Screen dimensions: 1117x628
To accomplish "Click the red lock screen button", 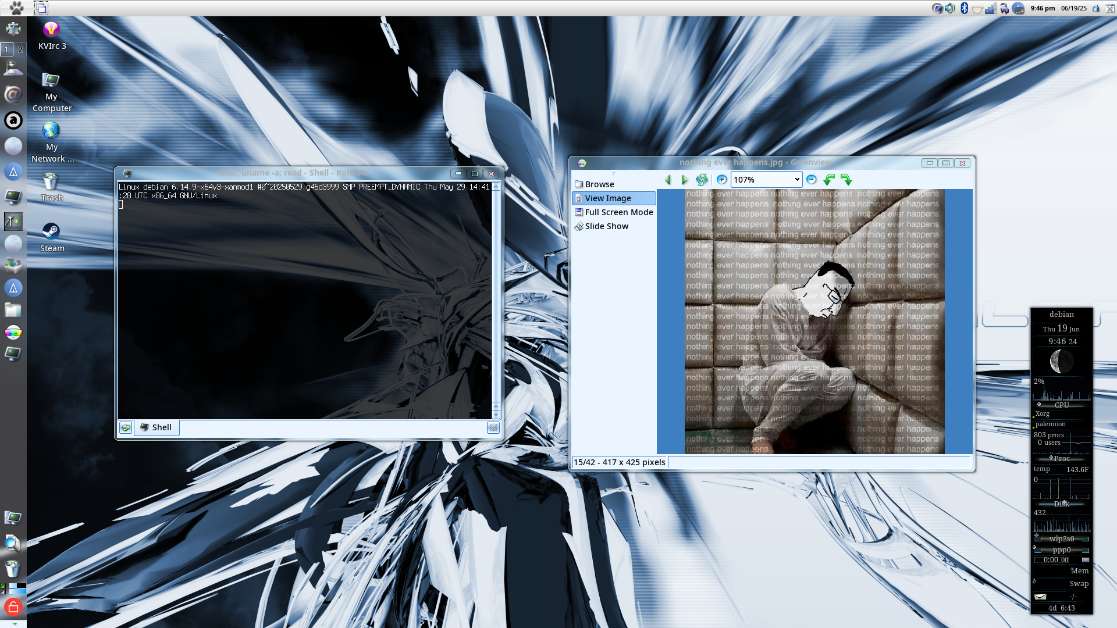I will (13, 608).
